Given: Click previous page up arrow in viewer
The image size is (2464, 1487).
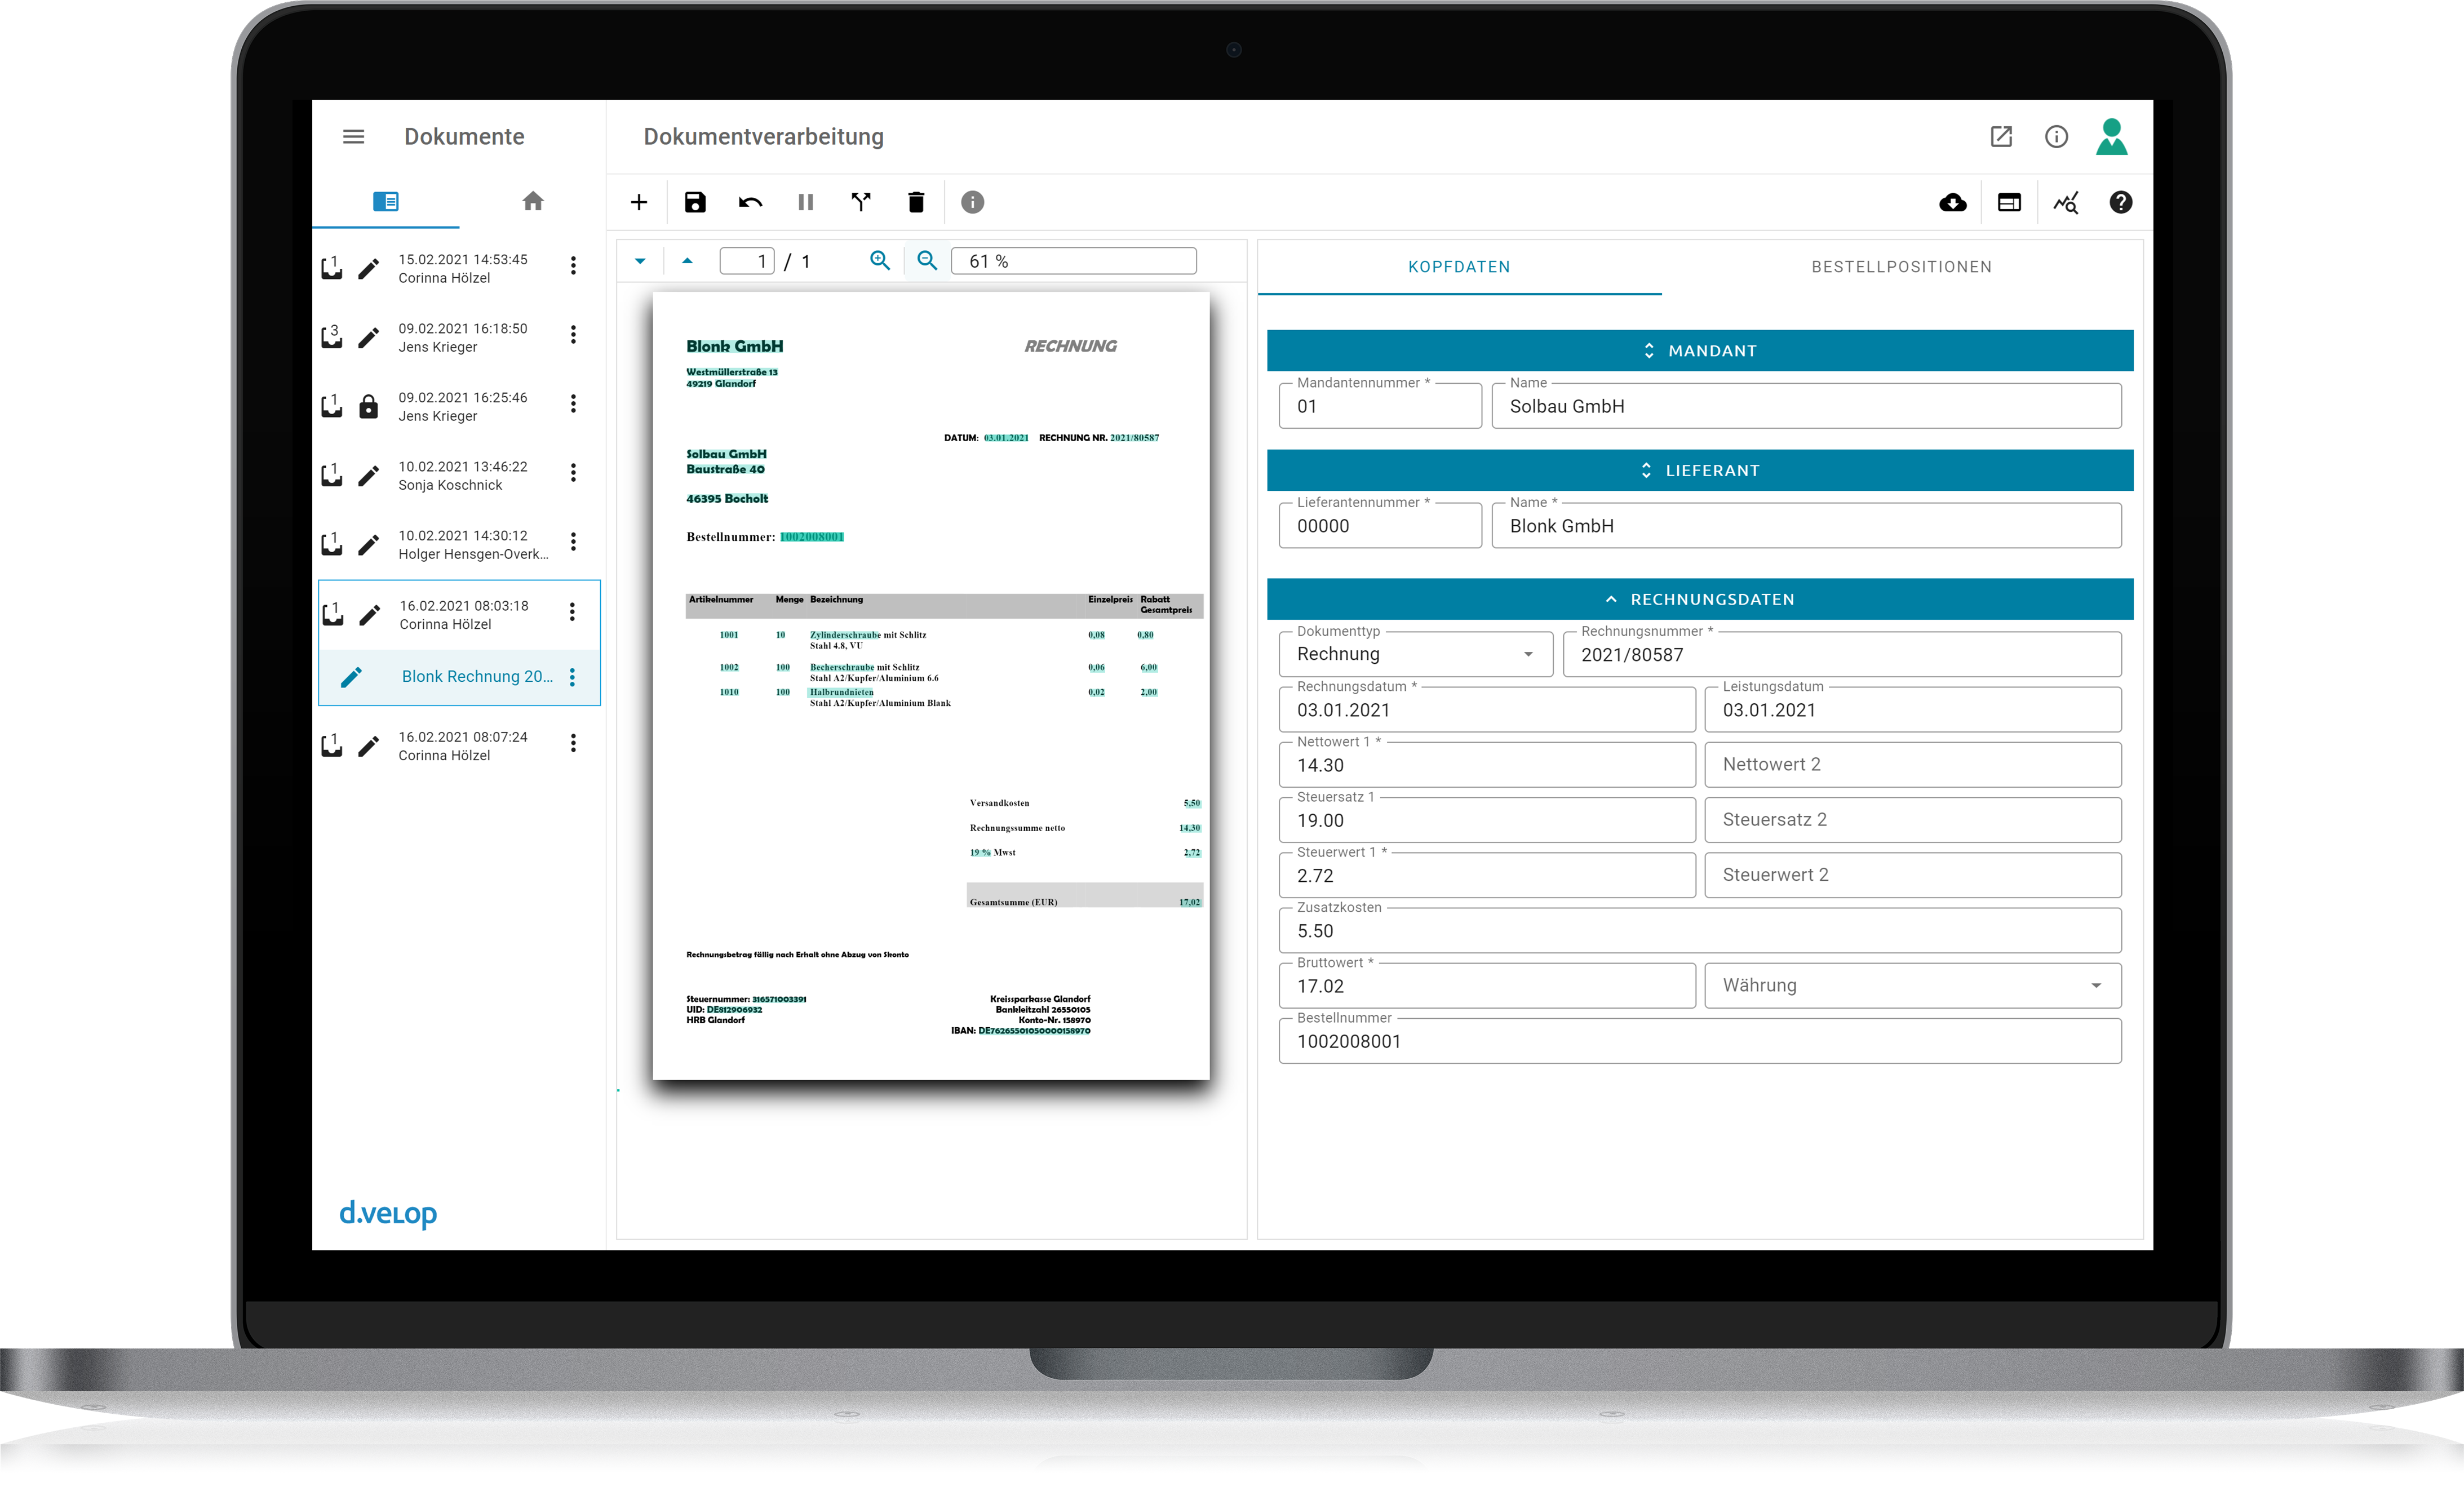Looking at the screenshot, I should coord(687,262).
